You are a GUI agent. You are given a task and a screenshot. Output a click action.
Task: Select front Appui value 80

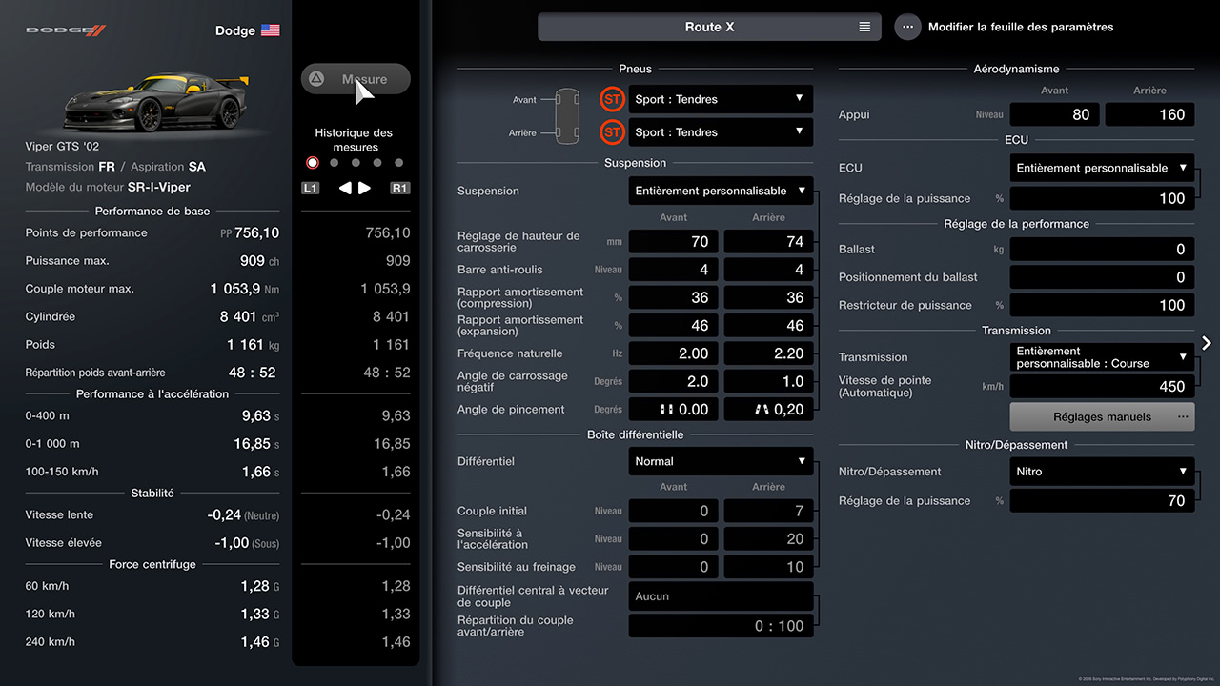(1055, 114)
